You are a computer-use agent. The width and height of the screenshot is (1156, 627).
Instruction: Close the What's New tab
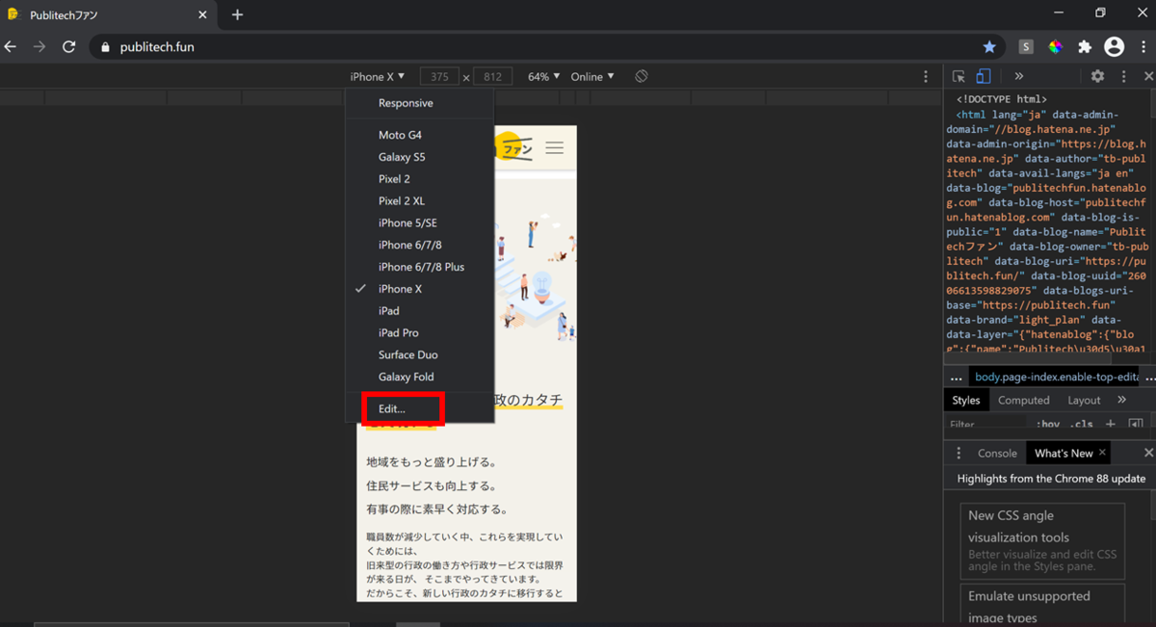coord(1102,452)
